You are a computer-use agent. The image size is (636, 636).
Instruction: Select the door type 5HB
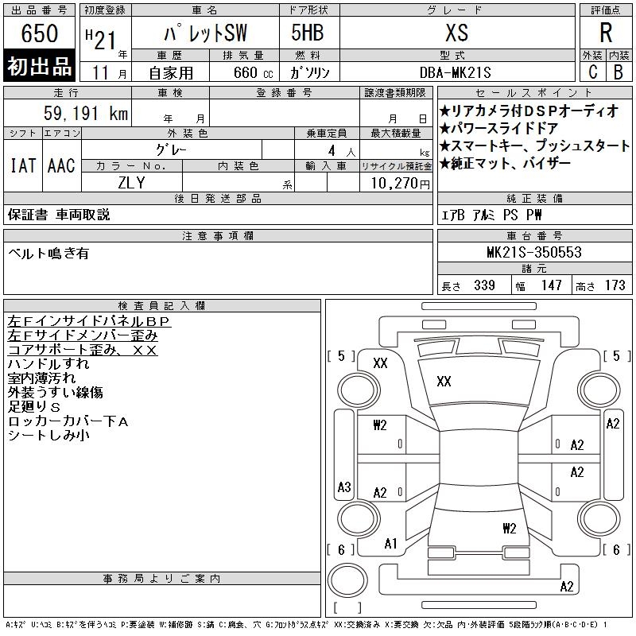(308, 33)
